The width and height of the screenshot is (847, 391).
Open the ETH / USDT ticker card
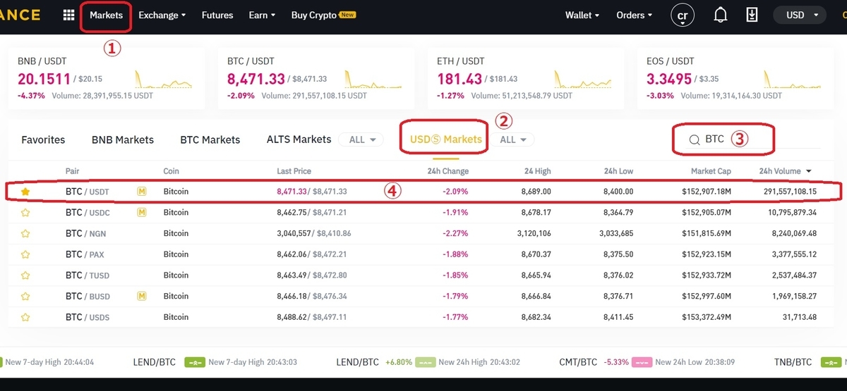(524, 78)
